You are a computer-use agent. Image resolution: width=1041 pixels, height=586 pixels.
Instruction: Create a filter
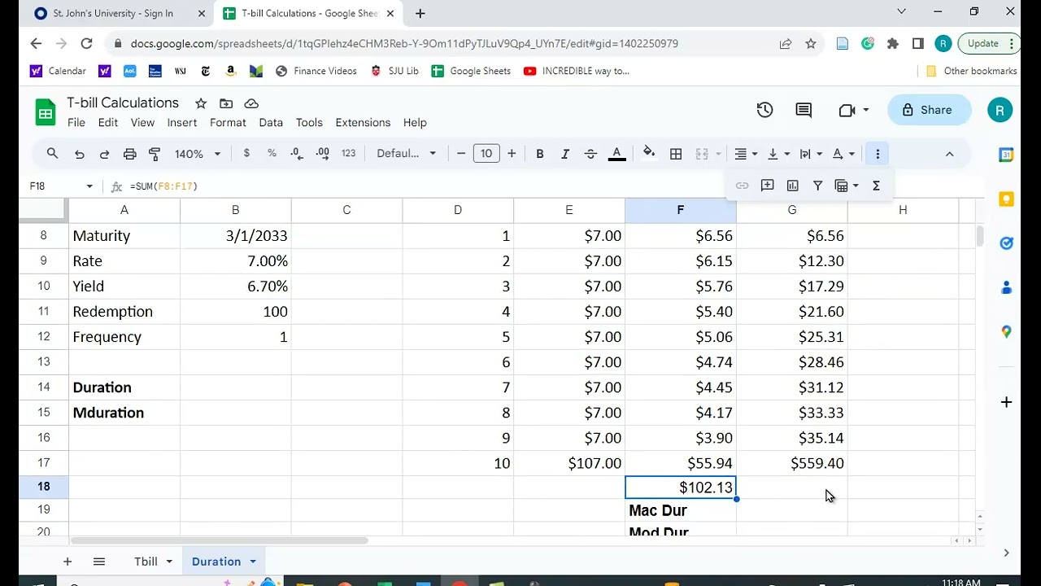pyautogui.click(x=817, y=186)
